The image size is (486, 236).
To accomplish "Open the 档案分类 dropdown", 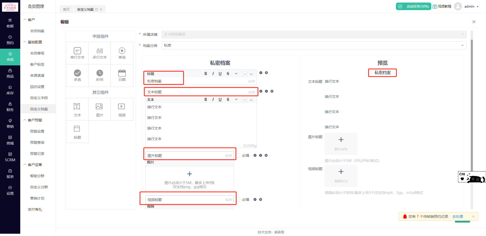I will click(462, 45).
